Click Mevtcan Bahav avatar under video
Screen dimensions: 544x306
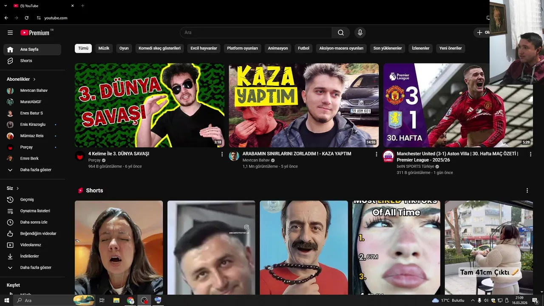[234, 156]
